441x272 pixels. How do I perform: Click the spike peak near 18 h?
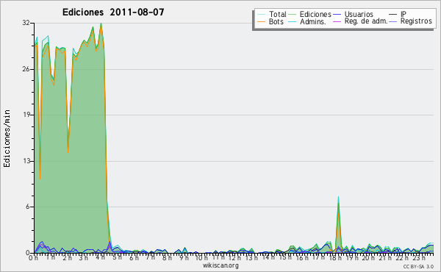[x=338, y=197]
